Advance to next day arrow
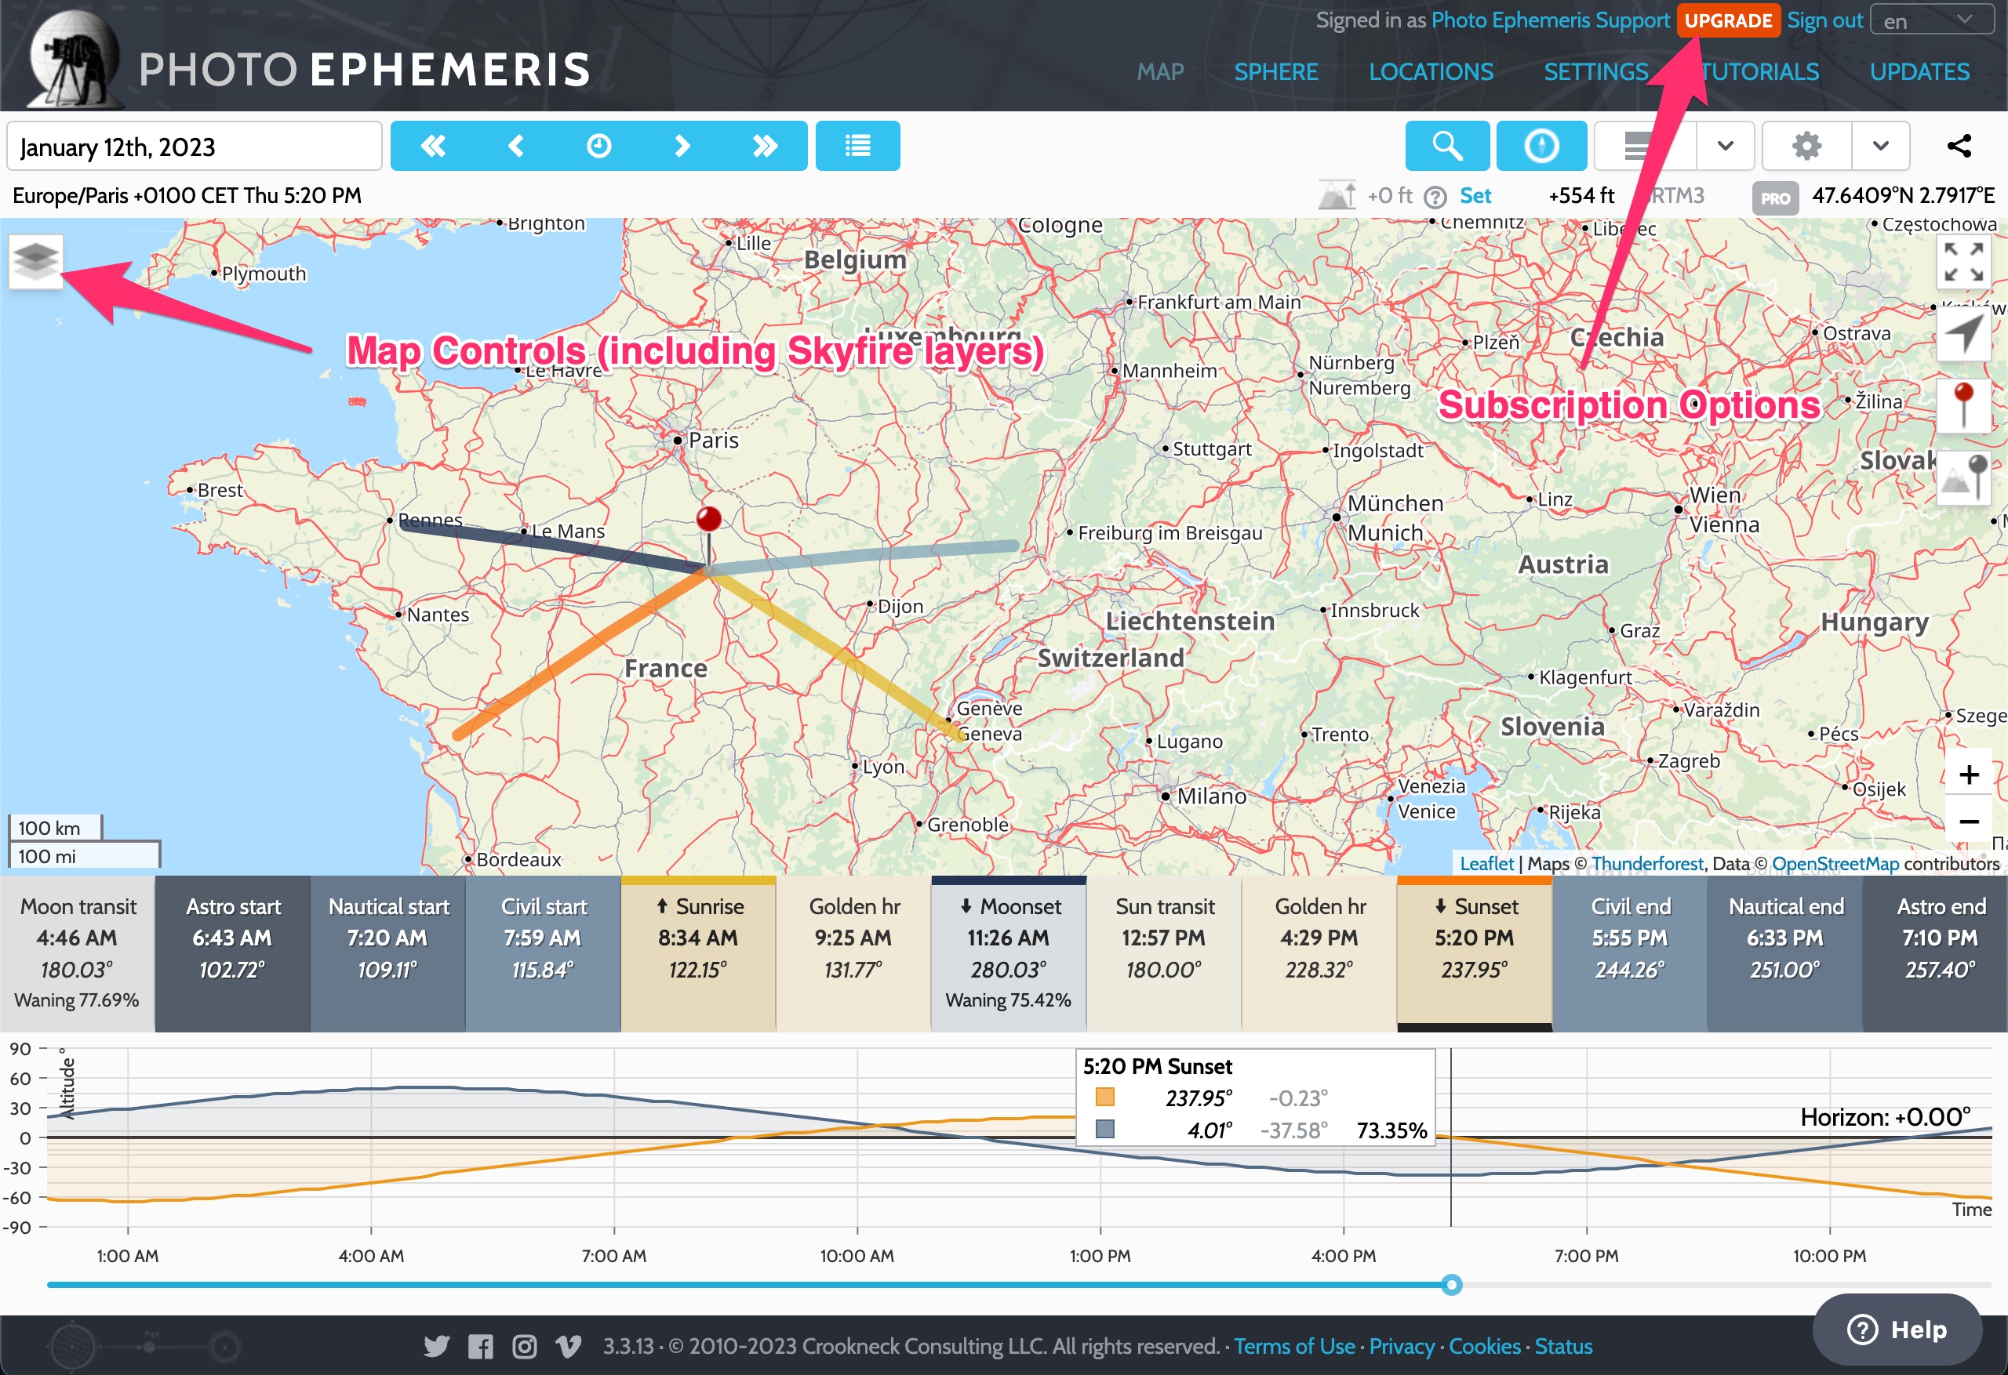This screenshot has height=1375, width=2008. click(x=682, y=146)
